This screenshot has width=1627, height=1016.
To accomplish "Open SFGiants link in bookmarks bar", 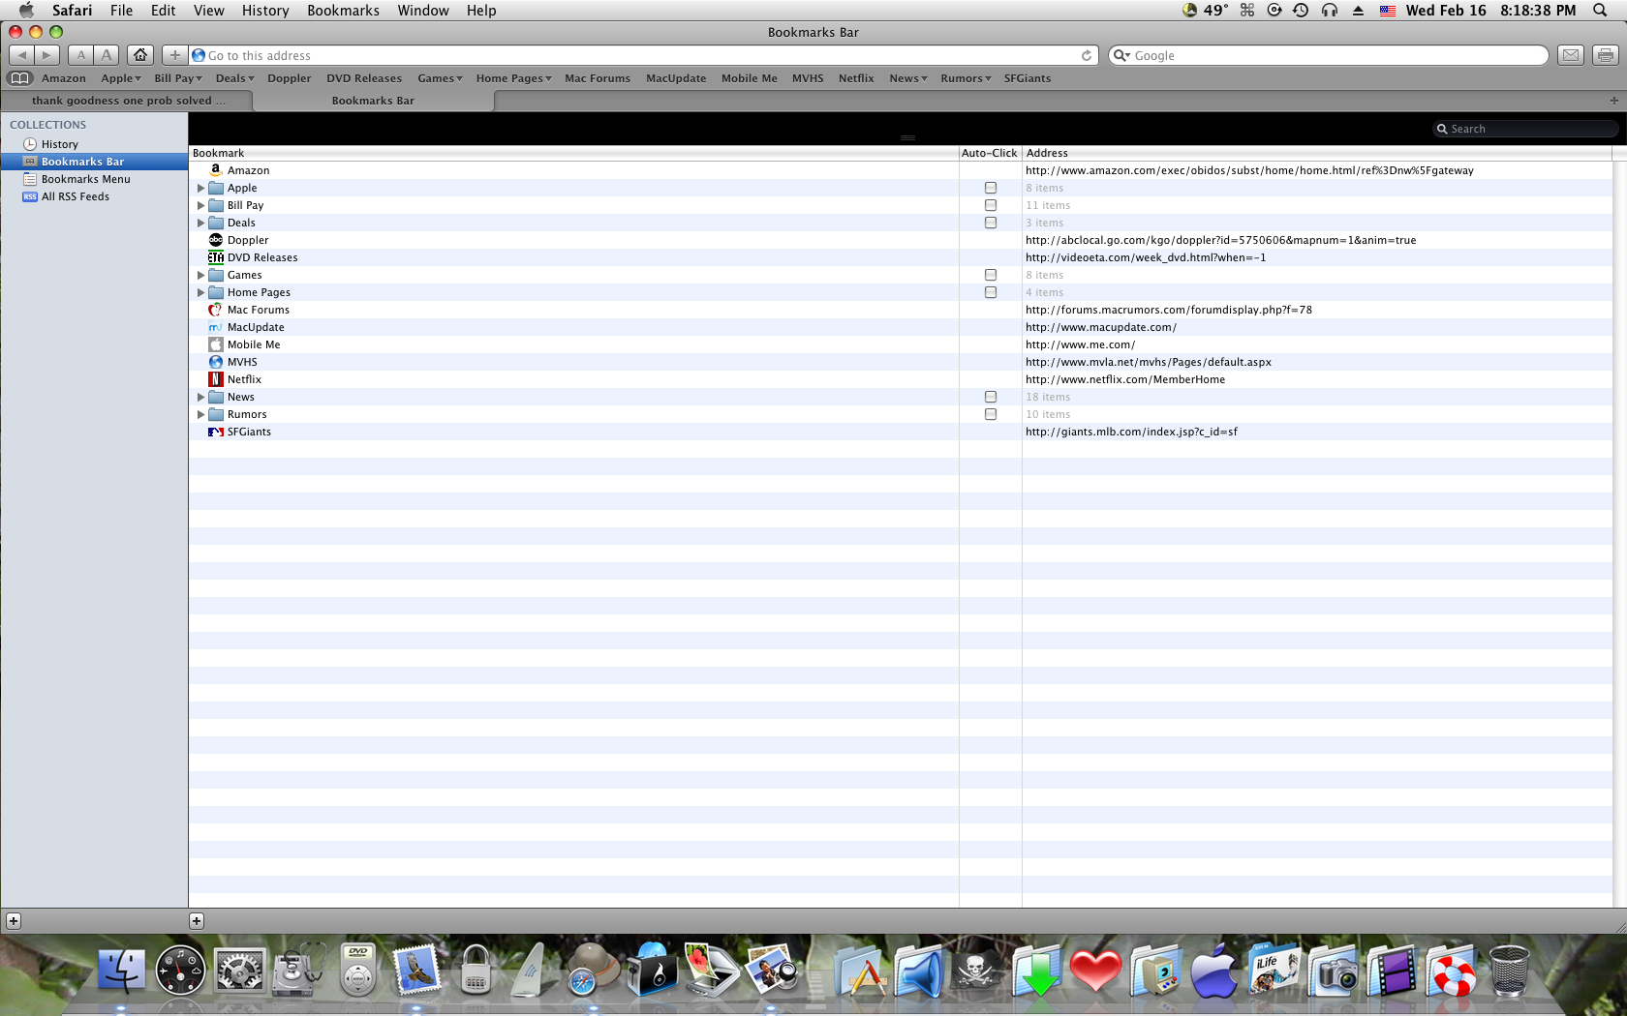I will (x=1028, y=78).
